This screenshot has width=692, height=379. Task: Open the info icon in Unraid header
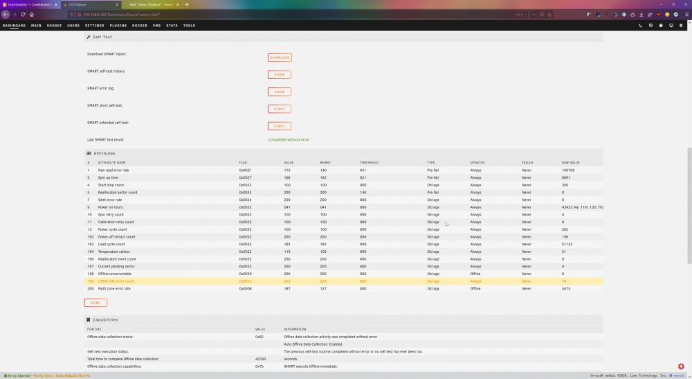(x=661, y=26)
